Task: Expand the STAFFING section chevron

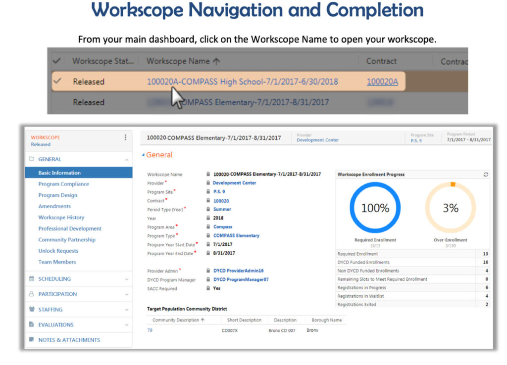Action: [127, 310]
